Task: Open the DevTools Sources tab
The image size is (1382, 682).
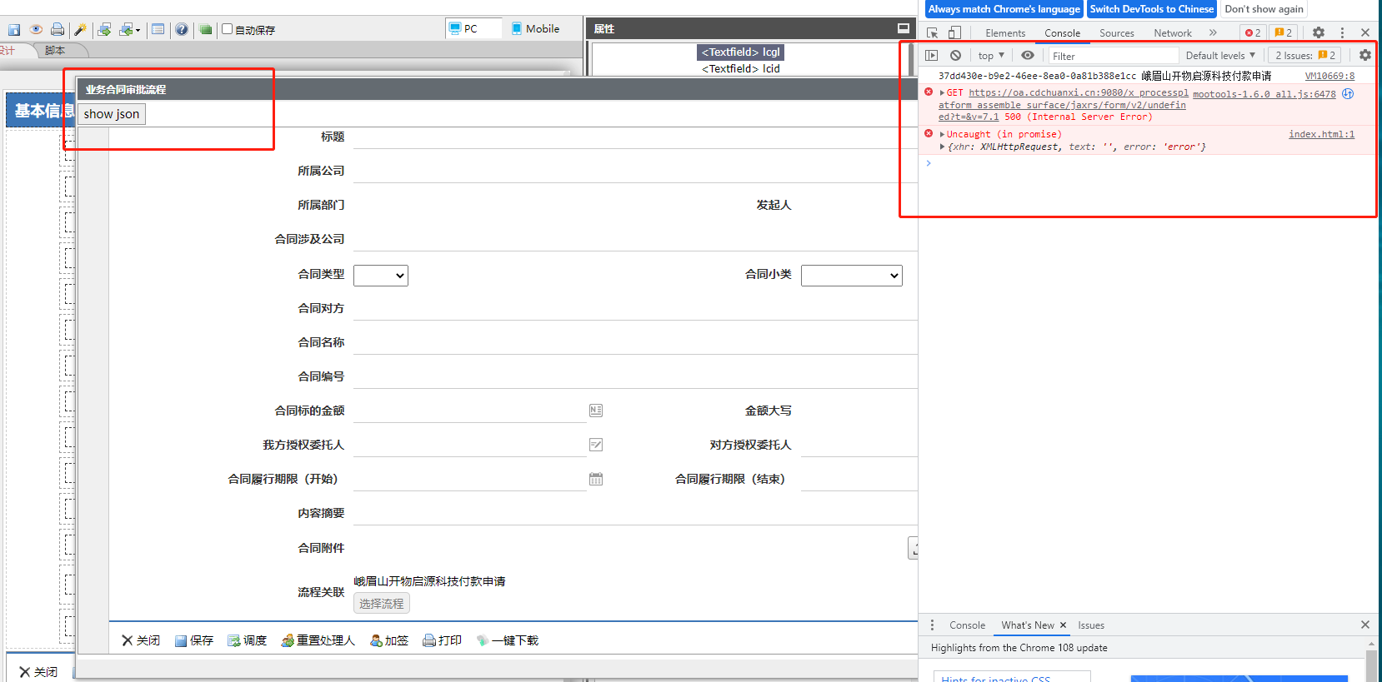Action: pyautogui.click(x=1117, y=33)
